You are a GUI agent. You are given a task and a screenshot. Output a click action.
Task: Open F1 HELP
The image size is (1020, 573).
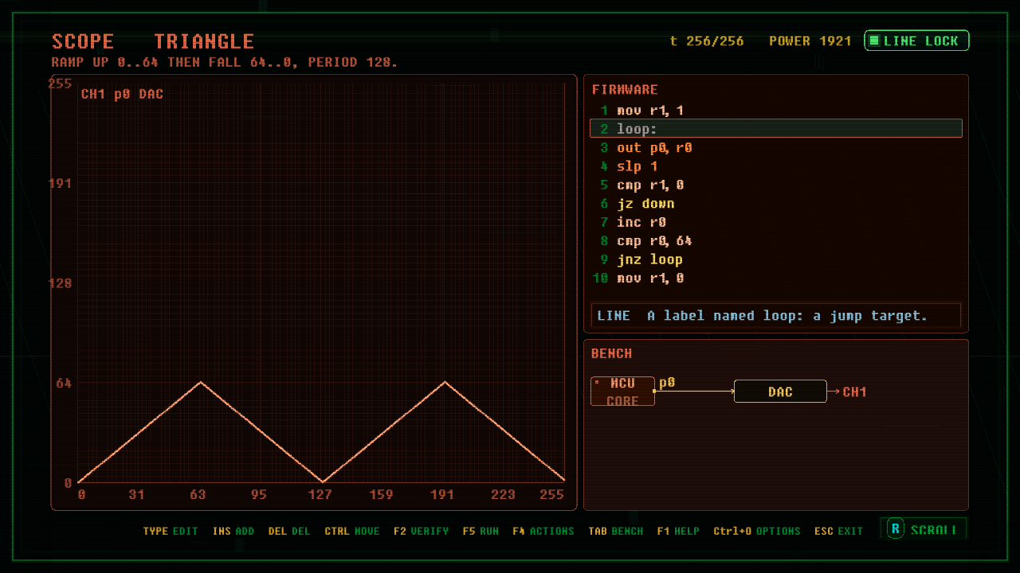coord(678,531)
